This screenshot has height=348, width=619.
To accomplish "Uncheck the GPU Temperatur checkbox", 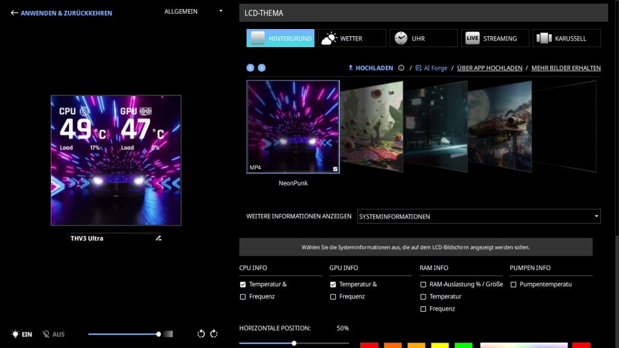I will 333,285.
